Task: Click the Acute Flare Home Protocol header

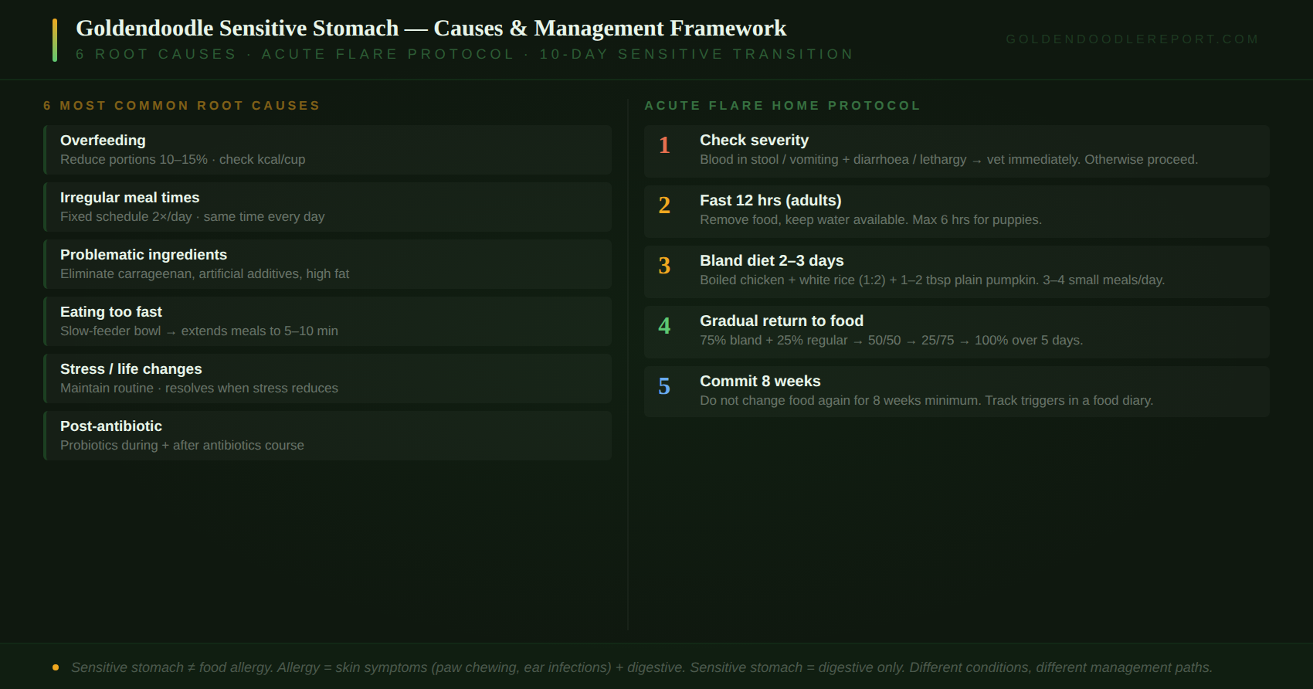Action: point(782,106)
